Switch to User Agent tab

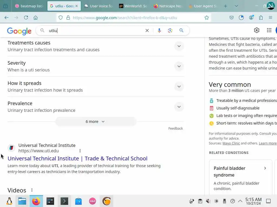(x=202, y=6)
